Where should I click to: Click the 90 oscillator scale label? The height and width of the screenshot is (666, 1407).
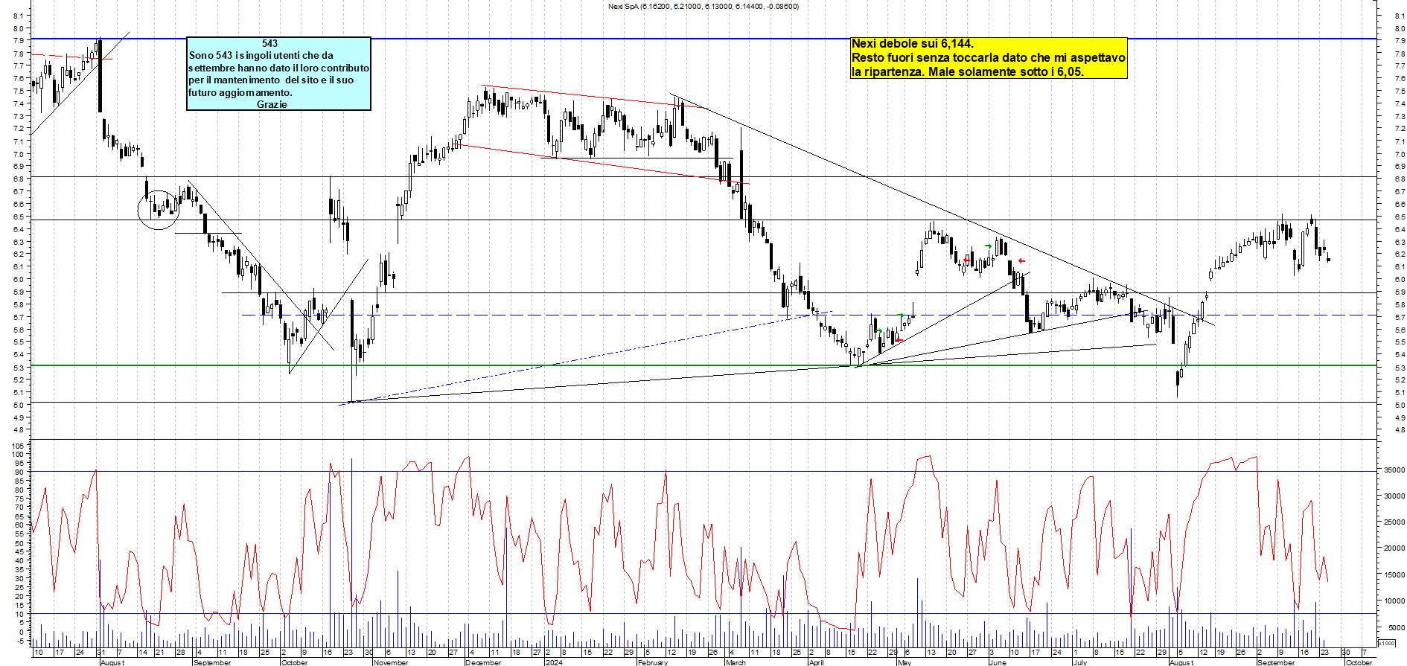pyautogui.click(x=19, y=472)
